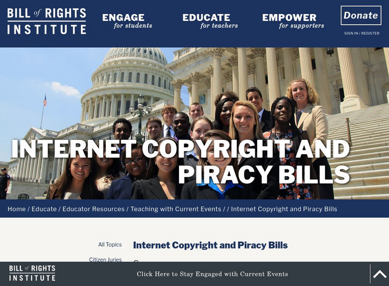Open the Educate for teachers menu
389x286 pixels.
[x=210, y=21]
